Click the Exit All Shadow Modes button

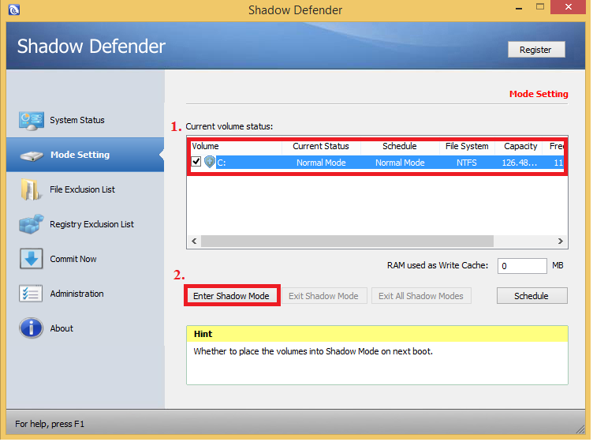click(x=421, y=296)
